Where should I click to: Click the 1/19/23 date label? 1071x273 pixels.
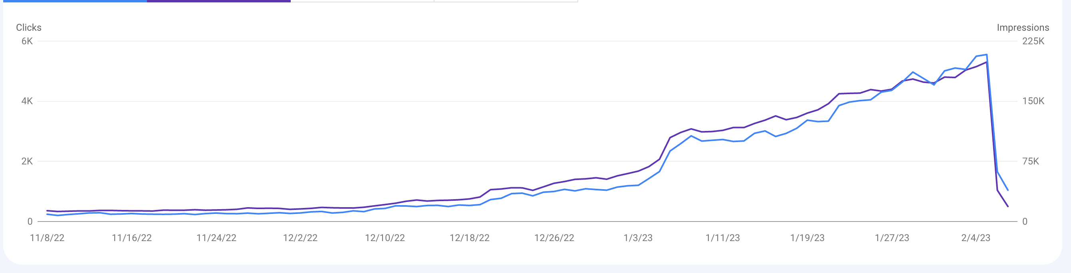coord(807,238)
